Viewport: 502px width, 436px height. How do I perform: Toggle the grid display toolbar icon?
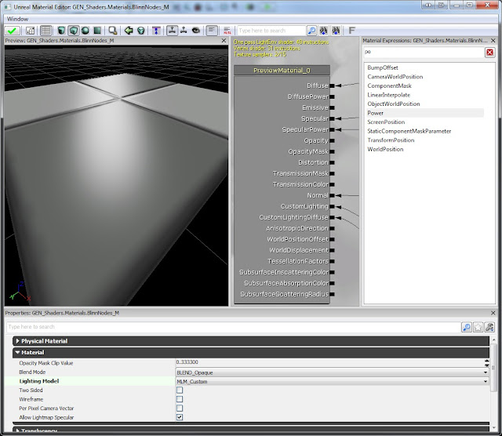pyautogui.click(x=45, y=31)
